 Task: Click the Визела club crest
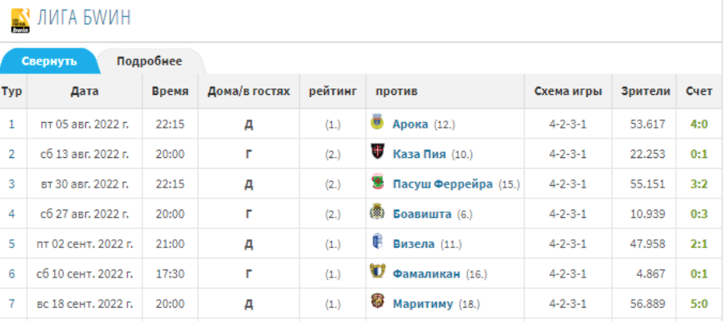377,242
